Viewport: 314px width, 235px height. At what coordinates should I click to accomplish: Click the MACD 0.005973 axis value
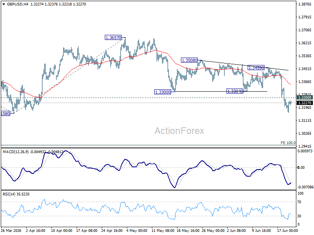[x=305, y=151]
